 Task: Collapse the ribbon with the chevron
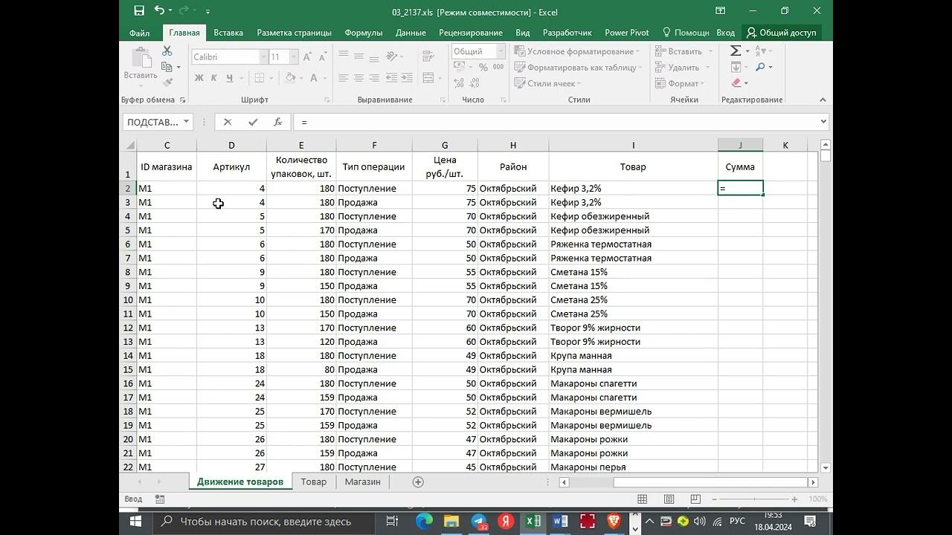[x=823, y=100]
